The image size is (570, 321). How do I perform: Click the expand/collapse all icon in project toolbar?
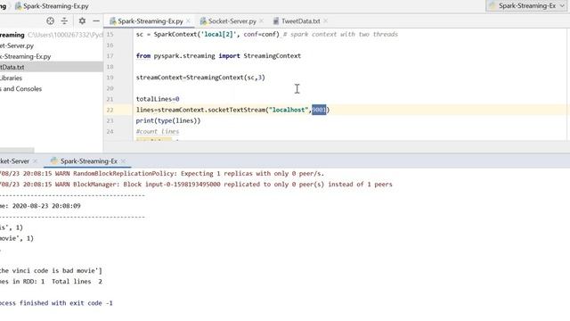(x=64, y=21)
